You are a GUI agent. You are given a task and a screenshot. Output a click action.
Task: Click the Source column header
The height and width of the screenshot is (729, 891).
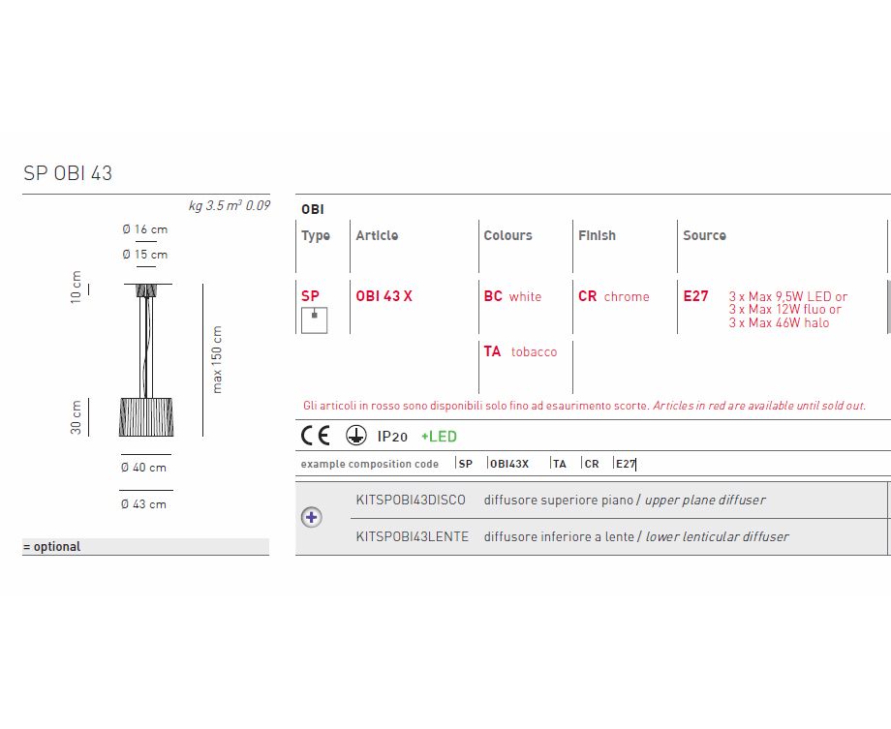[704, 235]
